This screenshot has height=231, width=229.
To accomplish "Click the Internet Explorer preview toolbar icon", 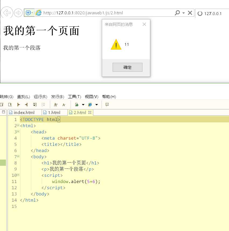I will click(90, 105).
